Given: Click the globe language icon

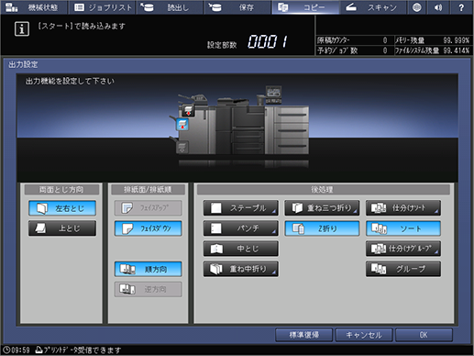Looking at the screenshot, I should click(x=417, y=7).
